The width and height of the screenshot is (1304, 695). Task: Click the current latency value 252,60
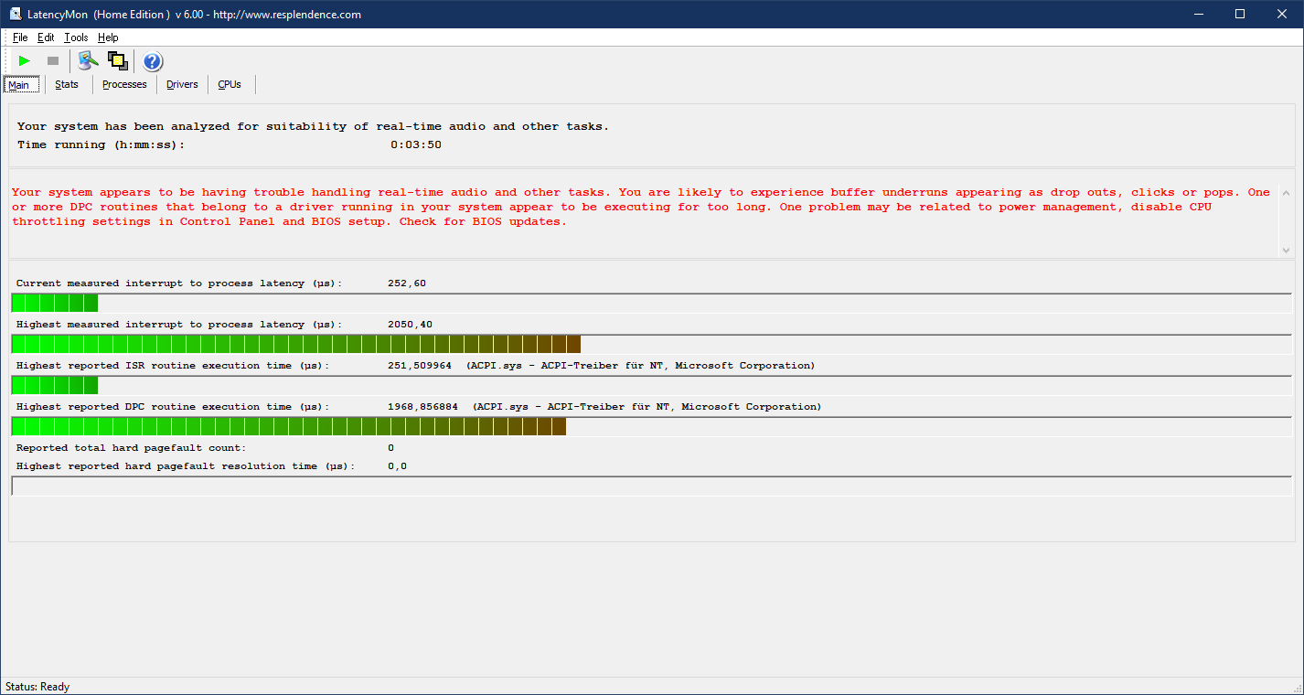407,283
